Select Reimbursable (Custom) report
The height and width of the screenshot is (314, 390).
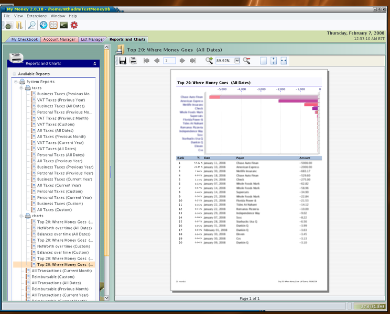[x=53, y=277]
